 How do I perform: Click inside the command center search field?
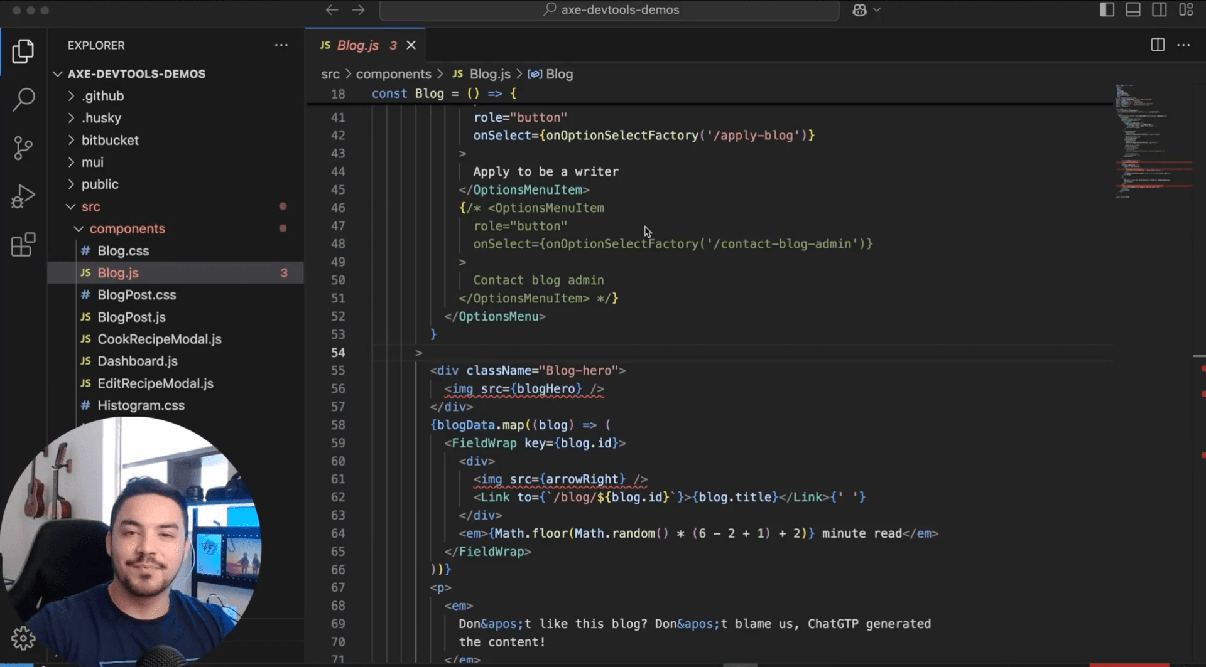[609, 10]
